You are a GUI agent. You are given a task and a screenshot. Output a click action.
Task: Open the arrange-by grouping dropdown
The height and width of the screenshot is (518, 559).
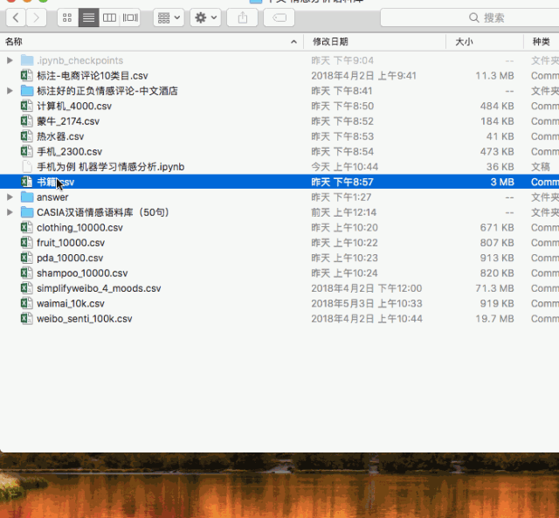click(169, 17)
